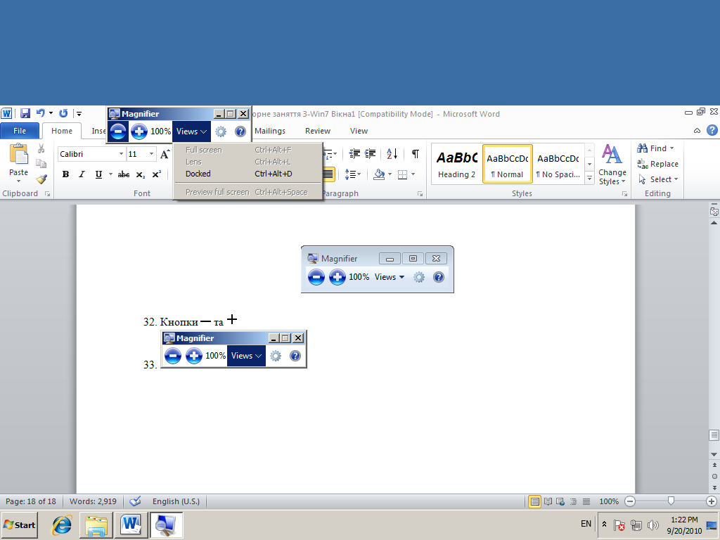Open the font size 11 dropdown

pos(152,154)
